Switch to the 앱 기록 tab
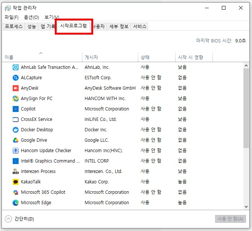 [x=47, y=26]
